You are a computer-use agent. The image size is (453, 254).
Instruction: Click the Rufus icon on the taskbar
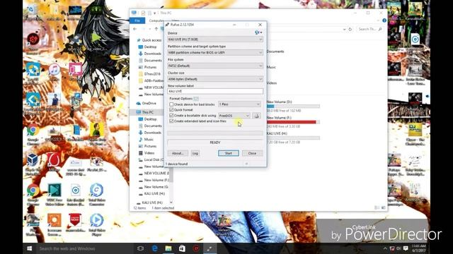click(210, 248)
